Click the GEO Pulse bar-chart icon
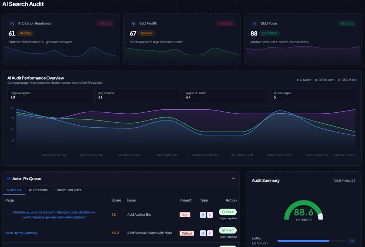365x247 pixels. (x=254, y=23)
